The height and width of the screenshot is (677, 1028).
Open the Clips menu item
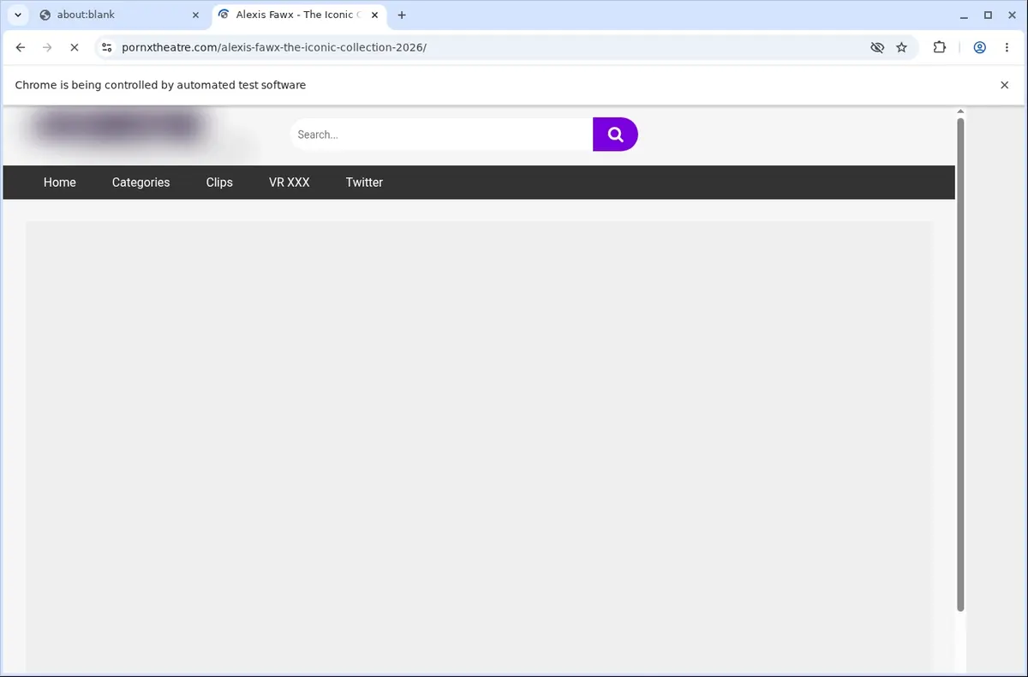click(x=219, y=183)
